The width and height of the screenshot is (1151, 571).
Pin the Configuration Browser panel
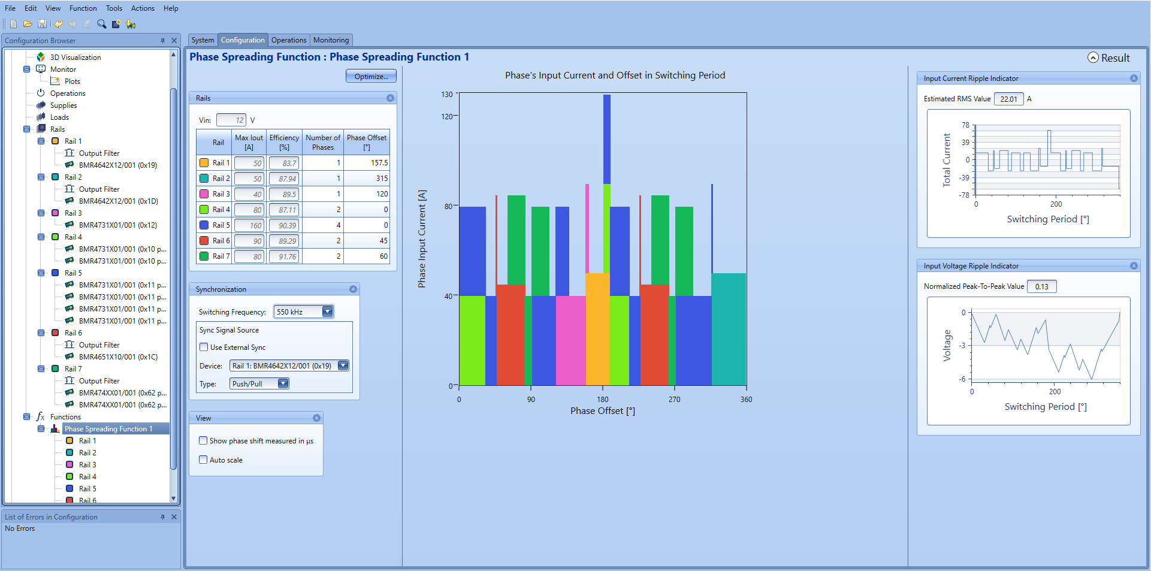coord(162,41)
